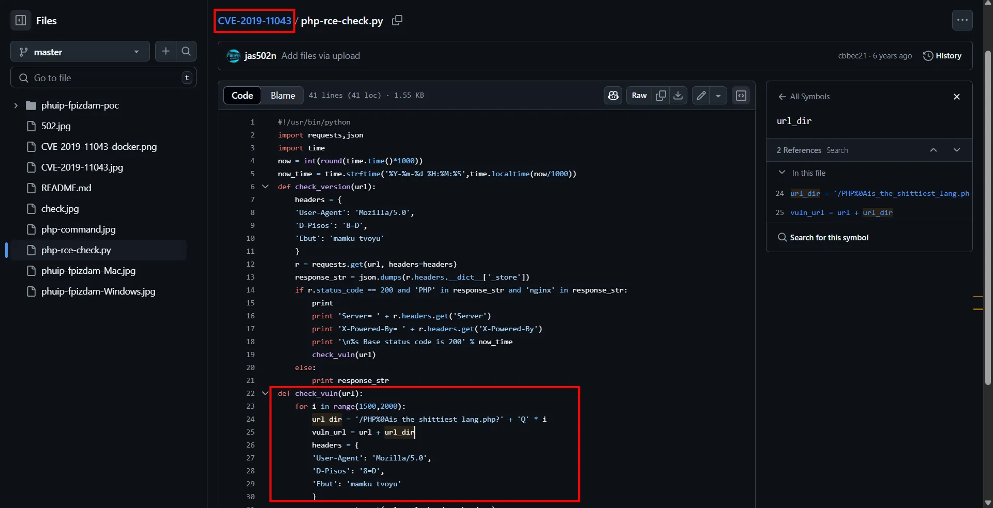Select the Code tab

click(242, 95)
